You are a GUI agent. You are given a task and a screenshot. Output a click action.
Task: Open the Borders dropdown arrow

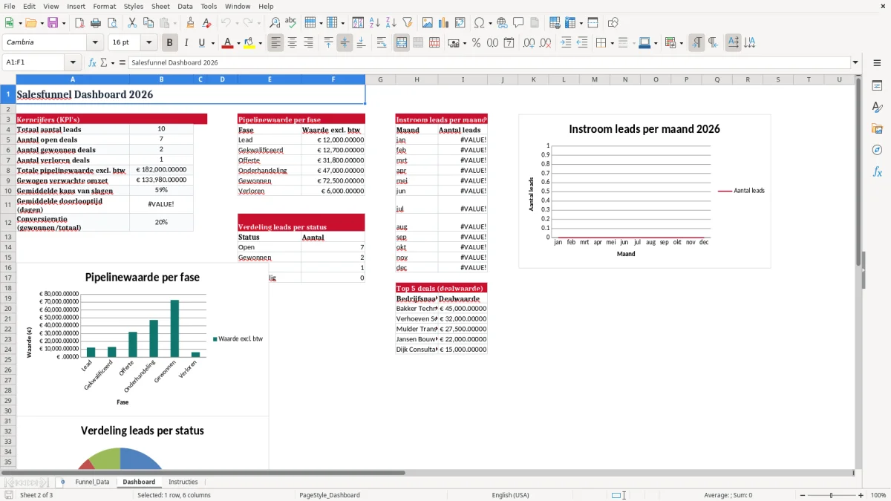[611, 43]
